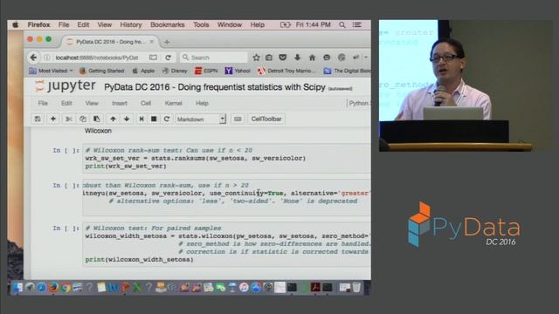Open Jupyter View menu

(92, 103)
